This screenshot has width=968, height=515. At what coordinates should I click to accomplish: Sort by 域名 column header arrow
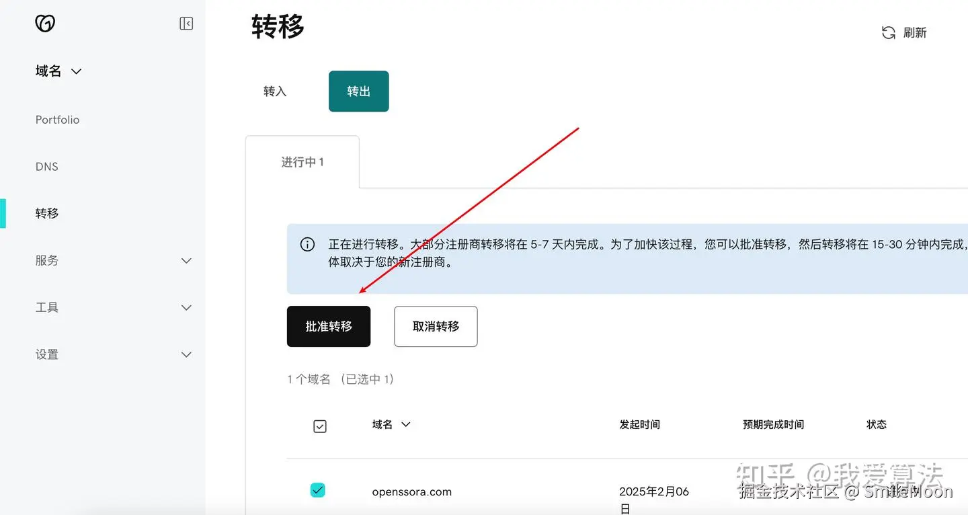point(405,425)
